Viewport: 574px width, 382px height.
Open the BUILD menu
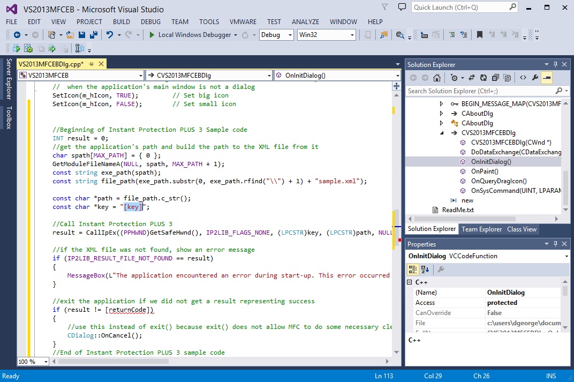(x=122, y=22)
